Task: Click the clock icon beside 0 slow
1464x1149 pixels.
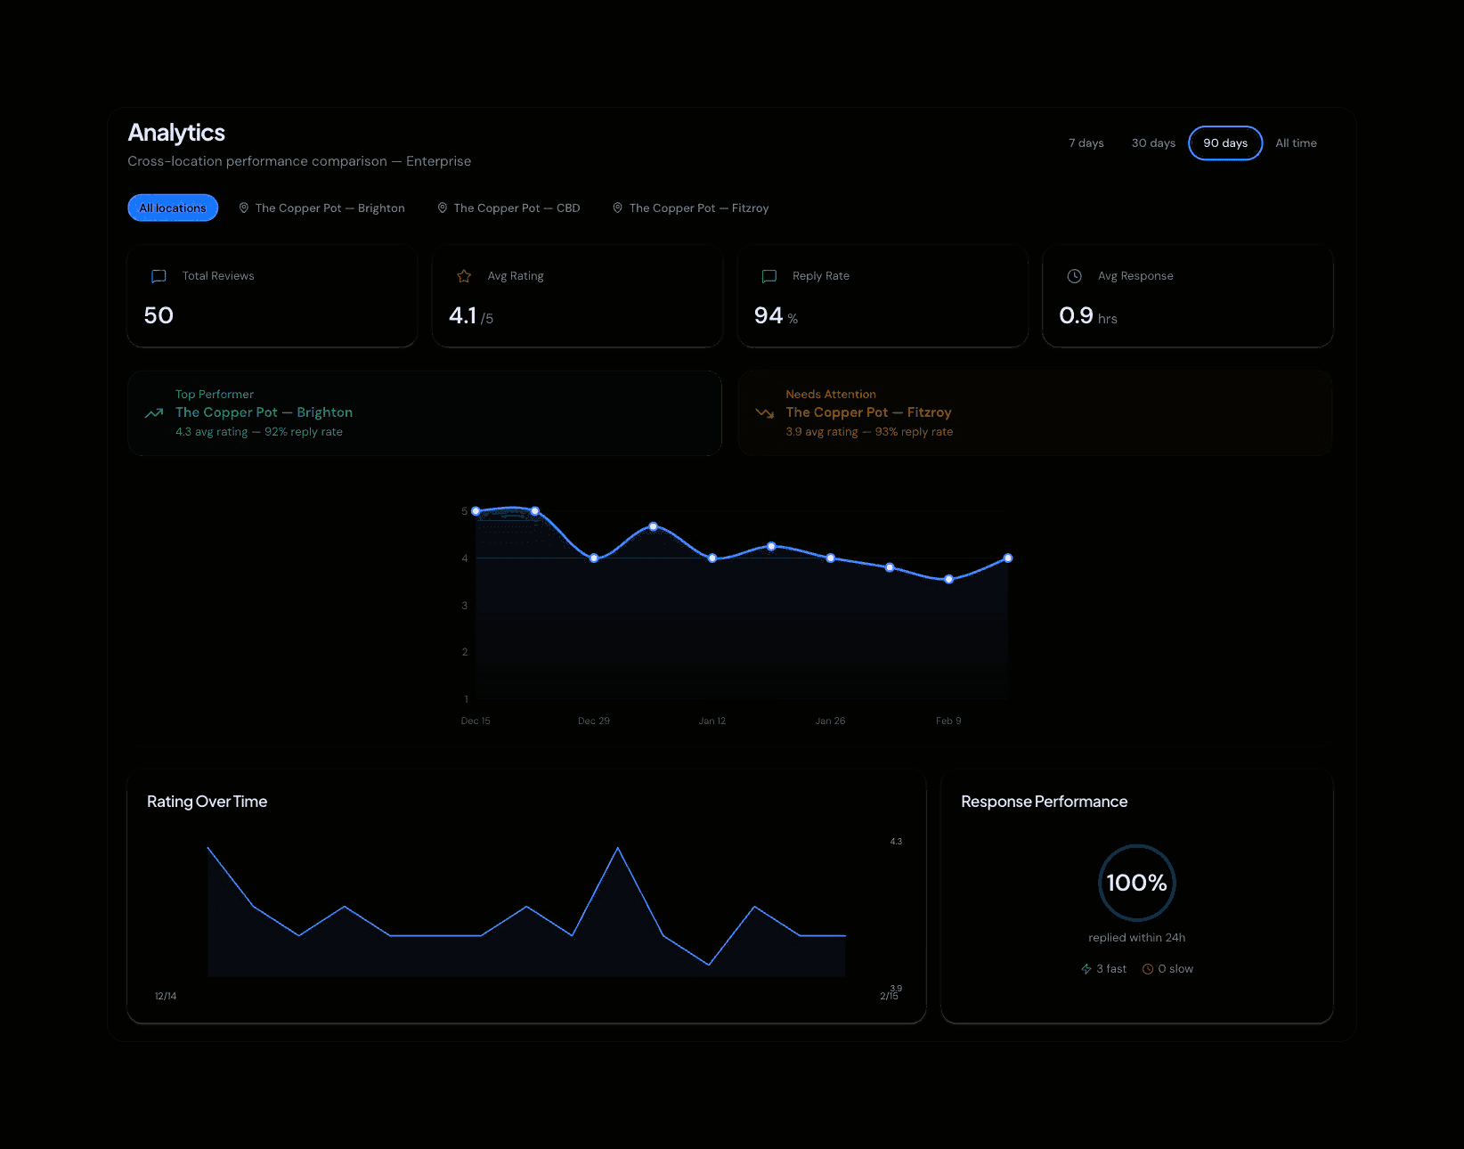Action: coord(1147,968)
